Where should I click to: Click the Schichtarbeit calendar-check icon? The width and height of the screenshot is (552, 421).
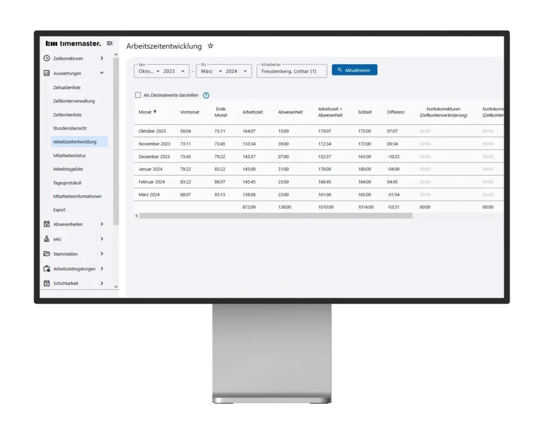pos(47,283)
